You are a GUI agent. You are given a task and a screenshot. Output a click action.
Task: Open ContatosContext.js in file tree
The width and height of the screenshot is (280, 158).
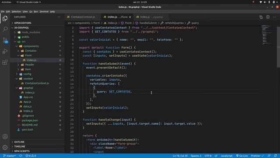(37, 83)
